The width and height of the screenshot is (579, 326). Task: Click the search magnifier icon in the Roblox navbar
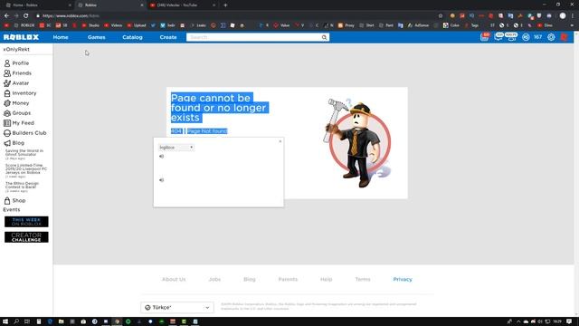324,37
